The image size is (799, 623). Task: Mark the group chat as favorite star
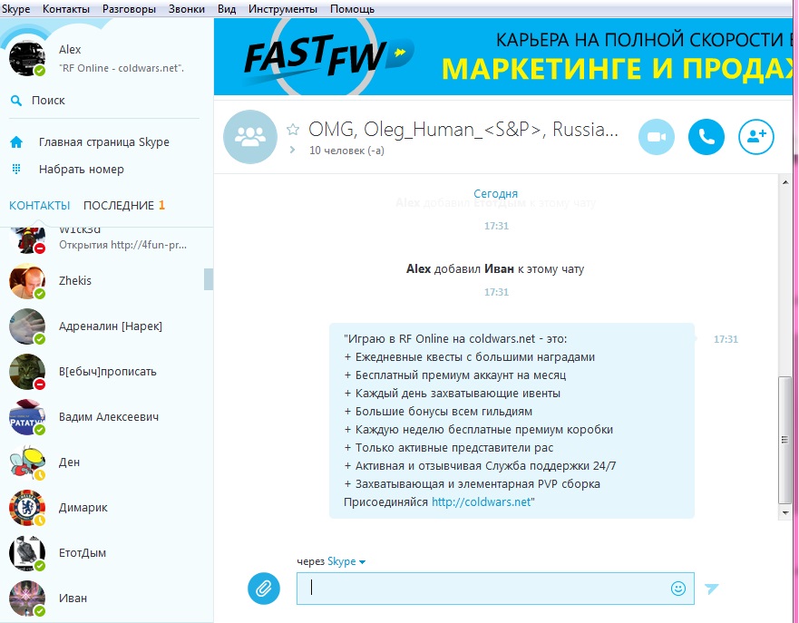pyautogui.click(x=293, y=129)
